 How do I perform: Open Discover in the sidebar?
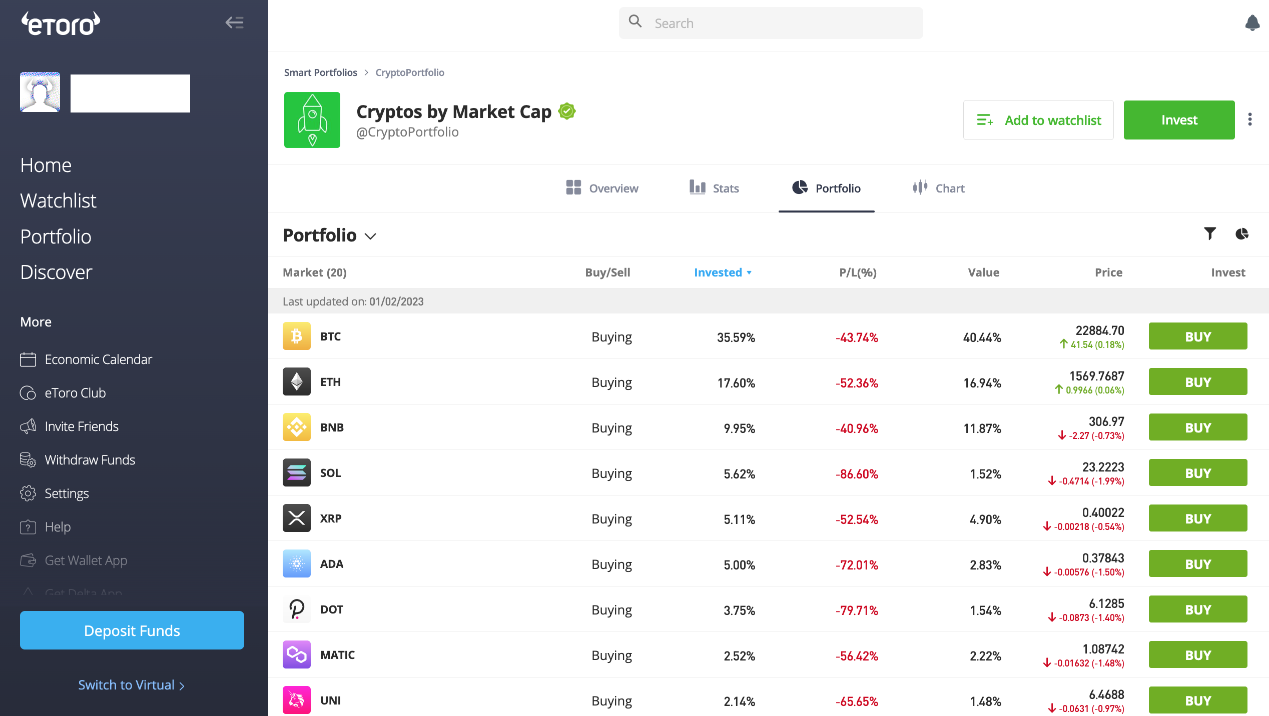(x=57, y=272)
